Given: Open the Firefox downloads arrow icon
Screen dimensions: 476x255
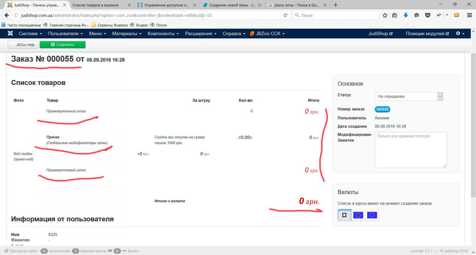Looking at the screenshot, I should click(x=405, y=15).
